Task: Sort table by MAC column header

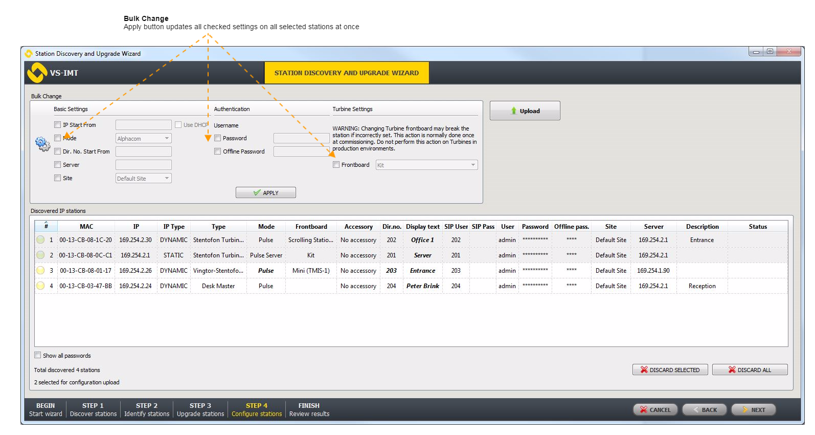Action: pyautogui.click(x=86, y=227)
